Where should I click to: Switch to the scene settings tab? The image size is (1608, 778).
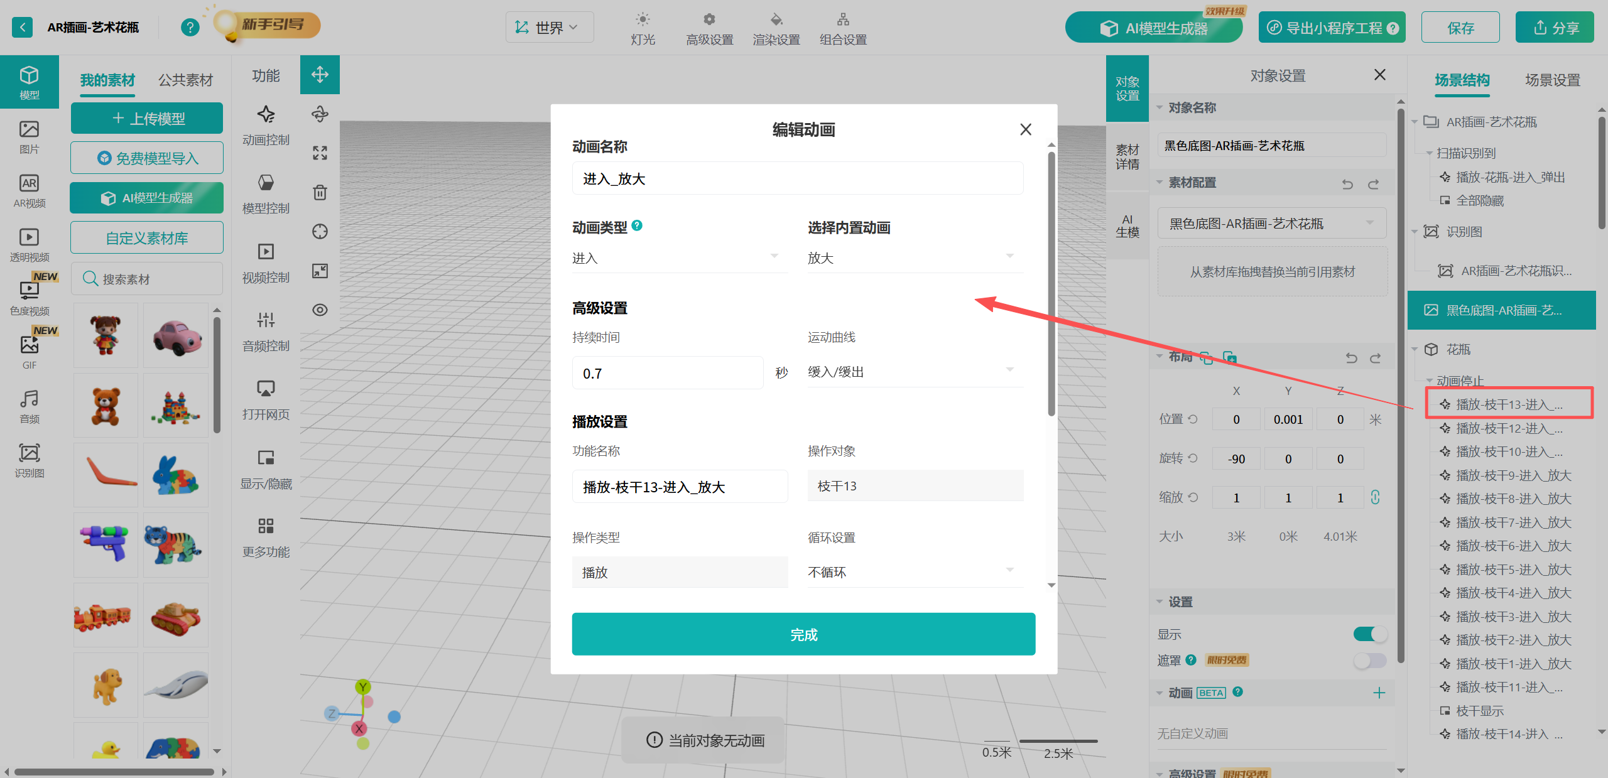[1552, 80]
